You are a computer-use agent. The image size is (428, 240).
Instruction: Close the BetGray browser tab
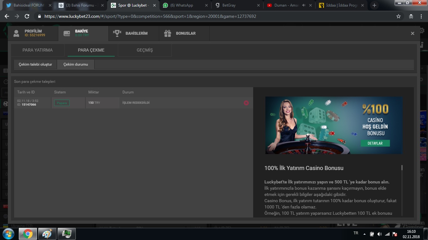(x=258, y=5)
